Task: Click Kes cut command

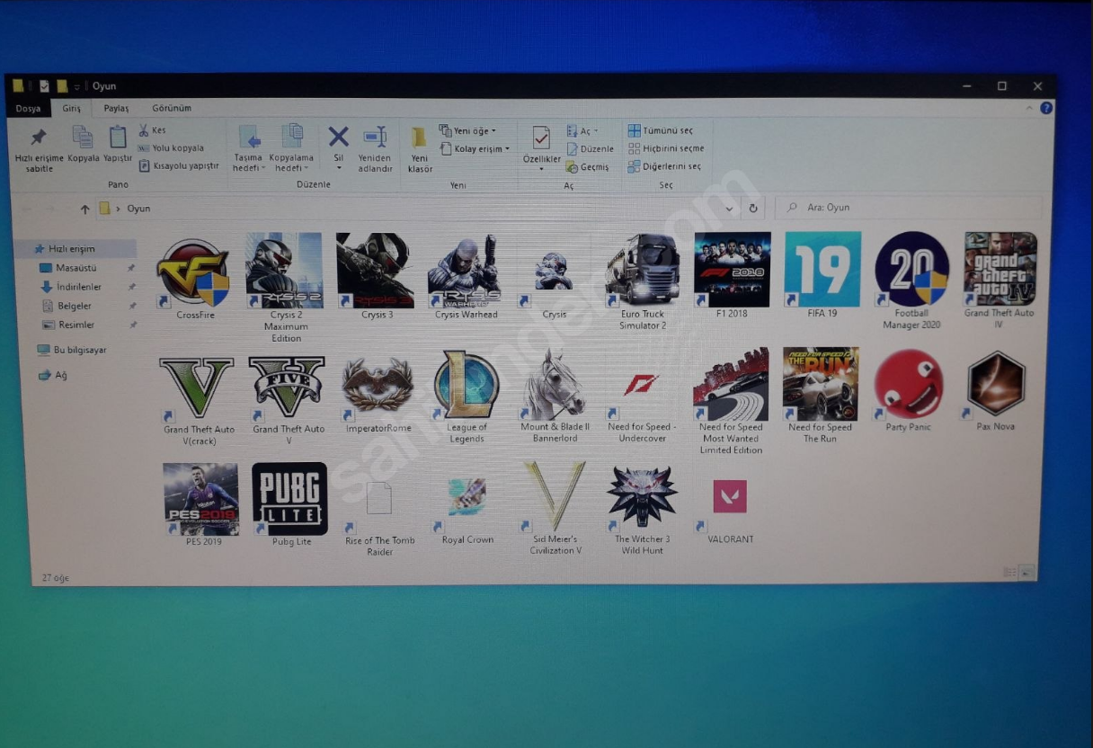Action: pyautogui.click(x=153, y=130)
